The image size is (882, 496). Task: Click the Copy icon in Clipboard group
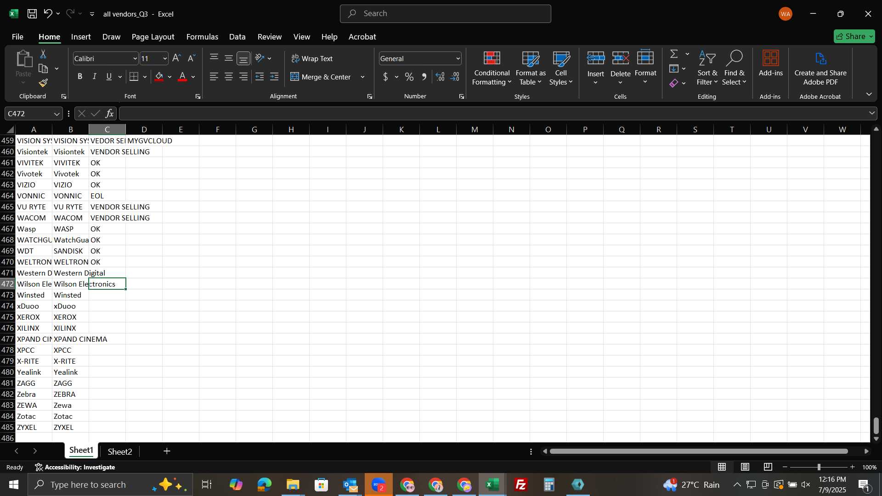[43, 69]
